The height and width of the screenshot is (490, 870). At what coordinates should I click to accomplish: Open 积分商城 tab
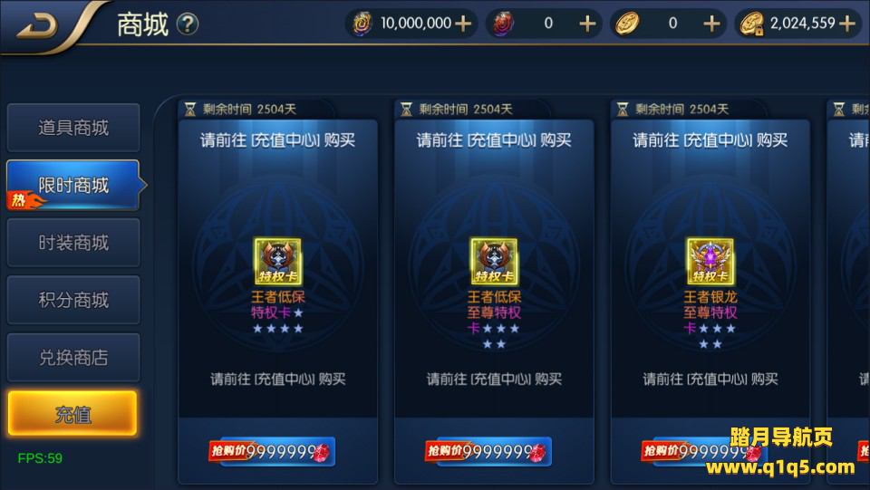click(73, 300)
